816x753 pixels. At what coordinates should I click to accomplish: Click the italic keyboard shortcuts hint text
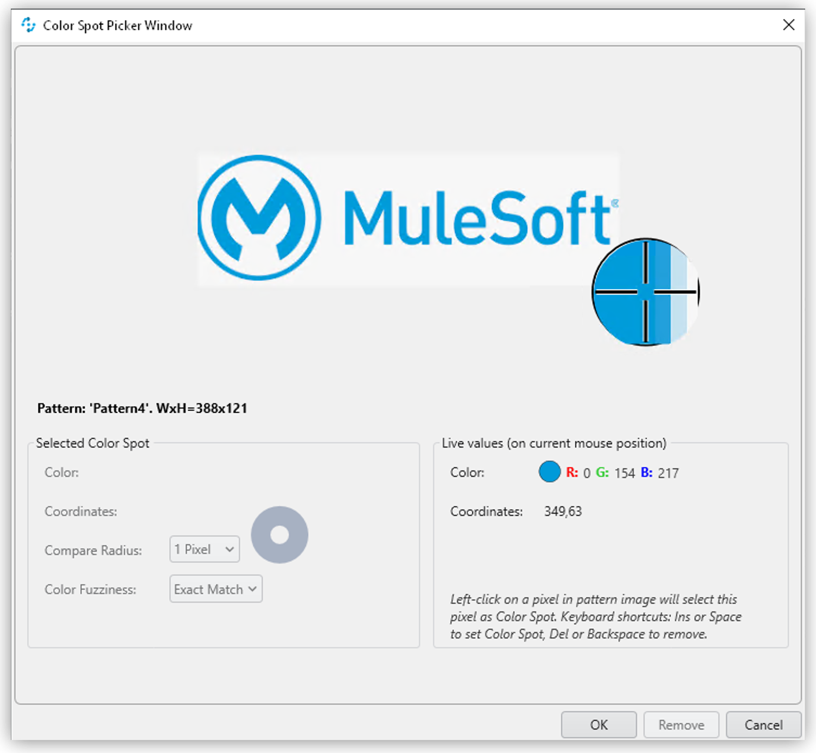click(x=595, y=617)
